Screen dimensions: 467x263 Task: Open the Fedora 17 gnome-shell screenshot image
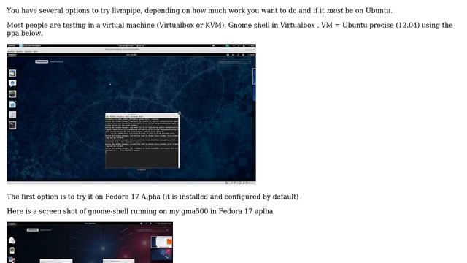[90, 243]
